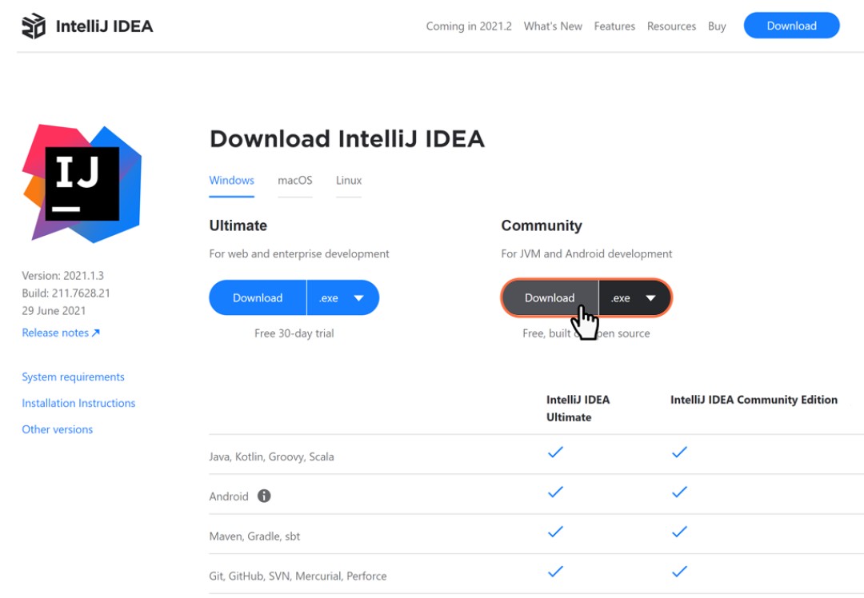Image resolution: width=864 pixels, height=598 pixels.
Task: Download the Community edition
Action: [x=550, y=298]
